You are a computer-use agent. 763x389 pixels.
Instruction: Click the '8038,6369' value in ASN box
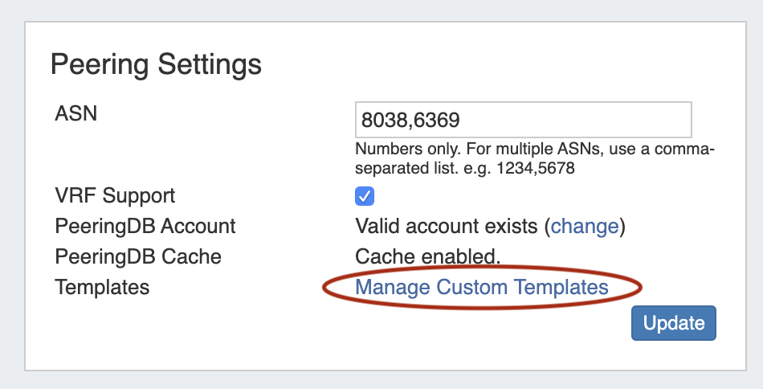click(410, 121)
